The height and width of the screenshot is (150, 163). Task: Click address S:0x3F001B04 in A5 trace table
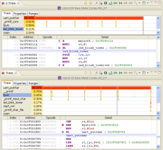click(30, 125)
